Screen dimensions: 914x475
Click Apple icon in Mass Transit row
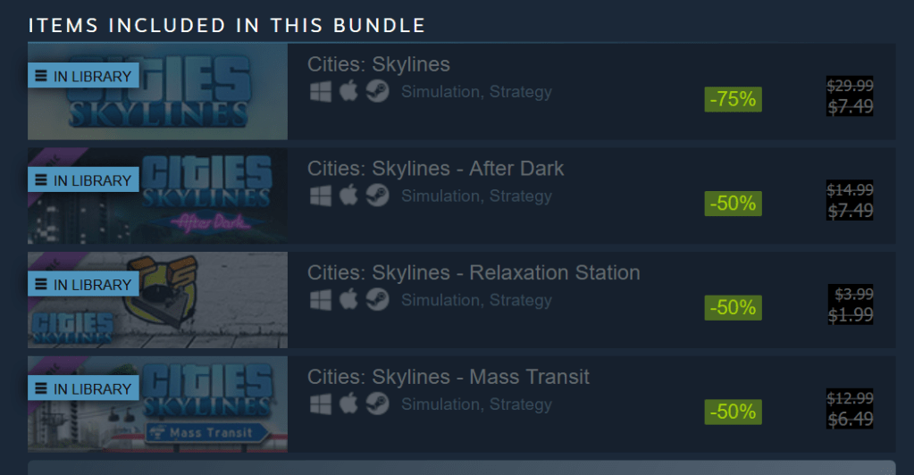[x=348, y=404]
